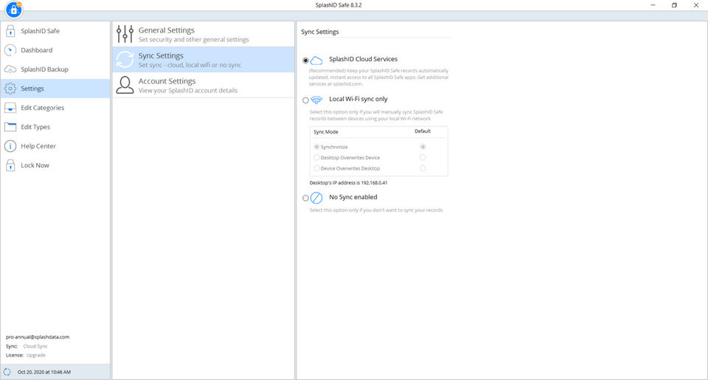Click the Edit Types folder icon
This screenshot has width=708, height=380.
point(10,127)
